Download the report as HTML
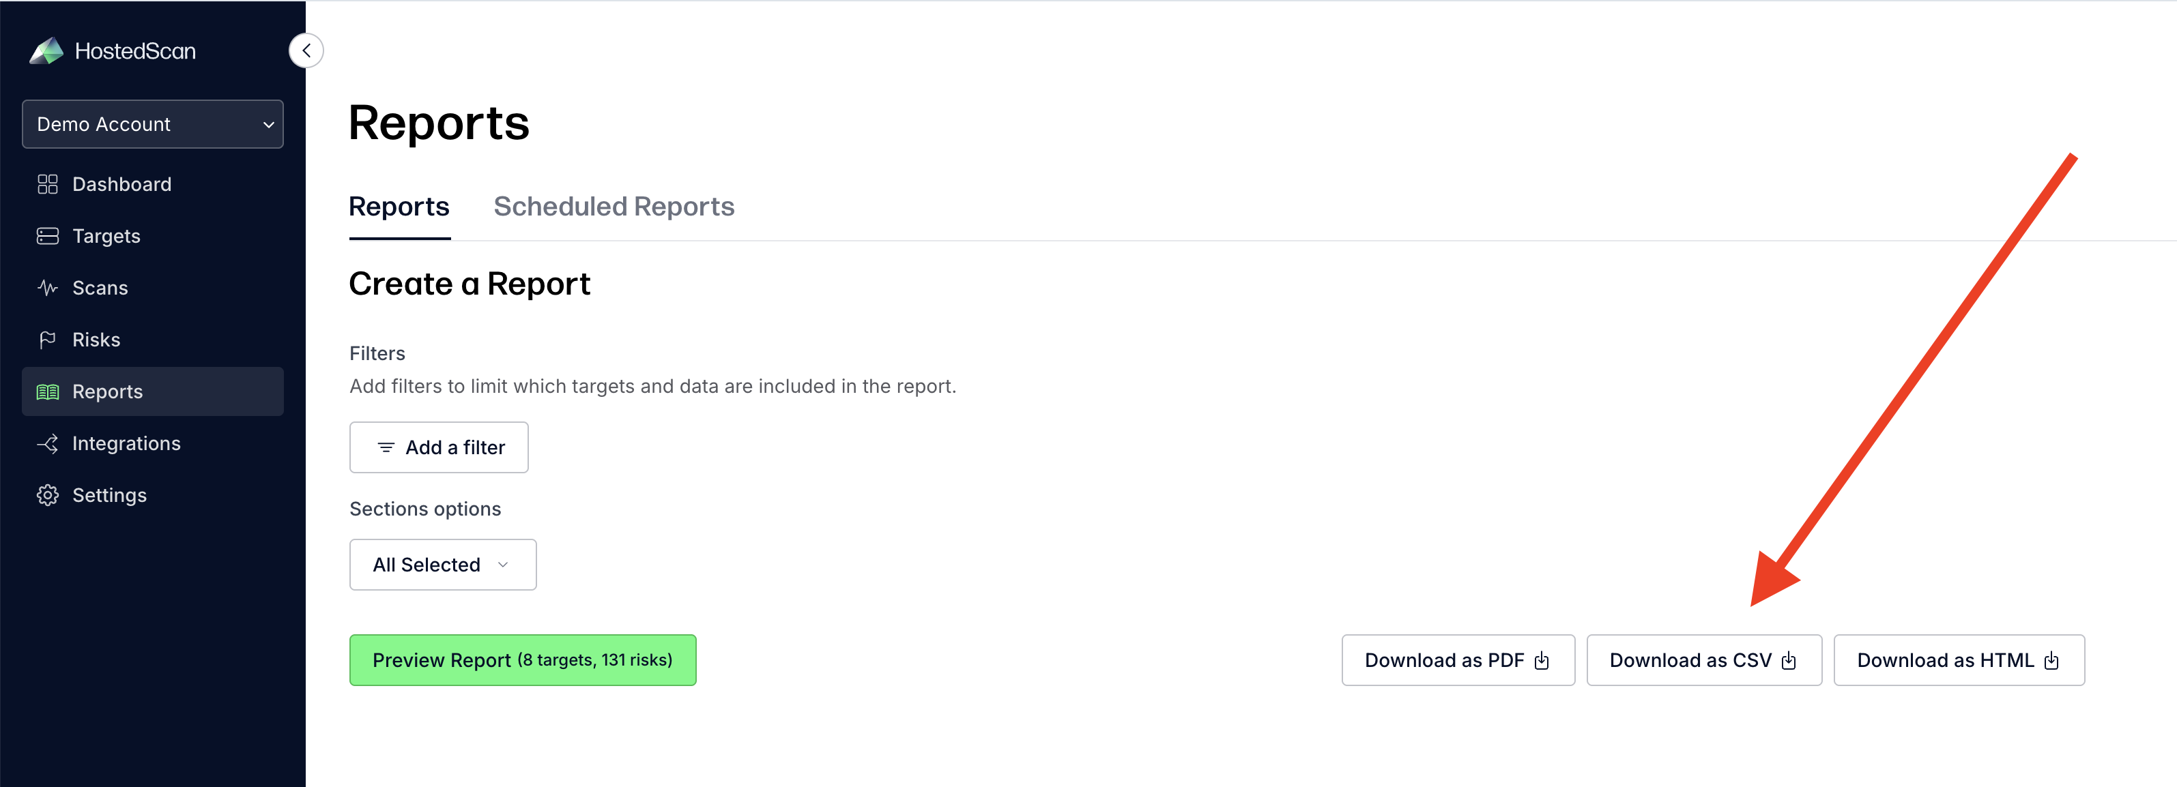Viewport: 2177px width, 787px height. [x=1959, y=660]
